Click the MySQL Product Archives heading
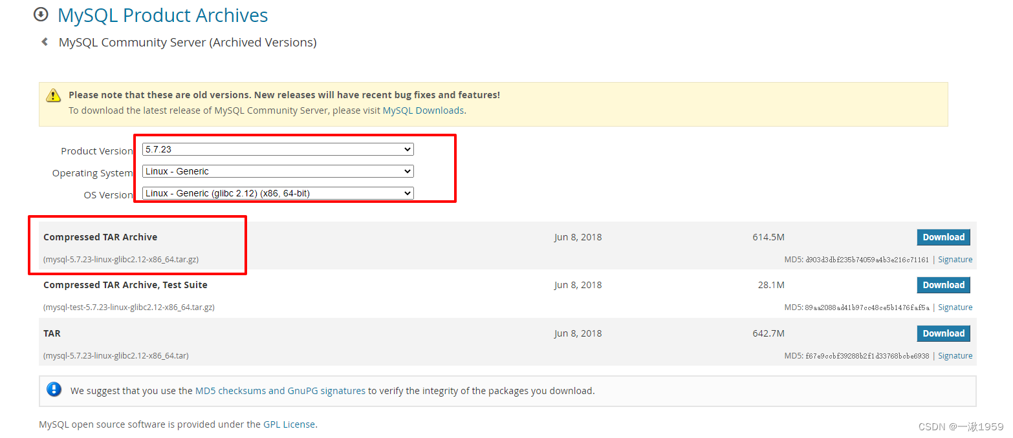Screen dimensions: 1013x438 click(163, 15)
